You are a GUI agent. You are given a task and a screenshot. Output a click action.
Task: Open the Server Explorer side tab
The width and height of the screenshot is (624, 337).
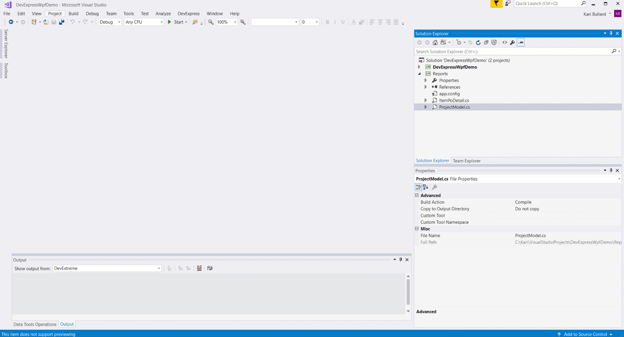pos(6,43)
